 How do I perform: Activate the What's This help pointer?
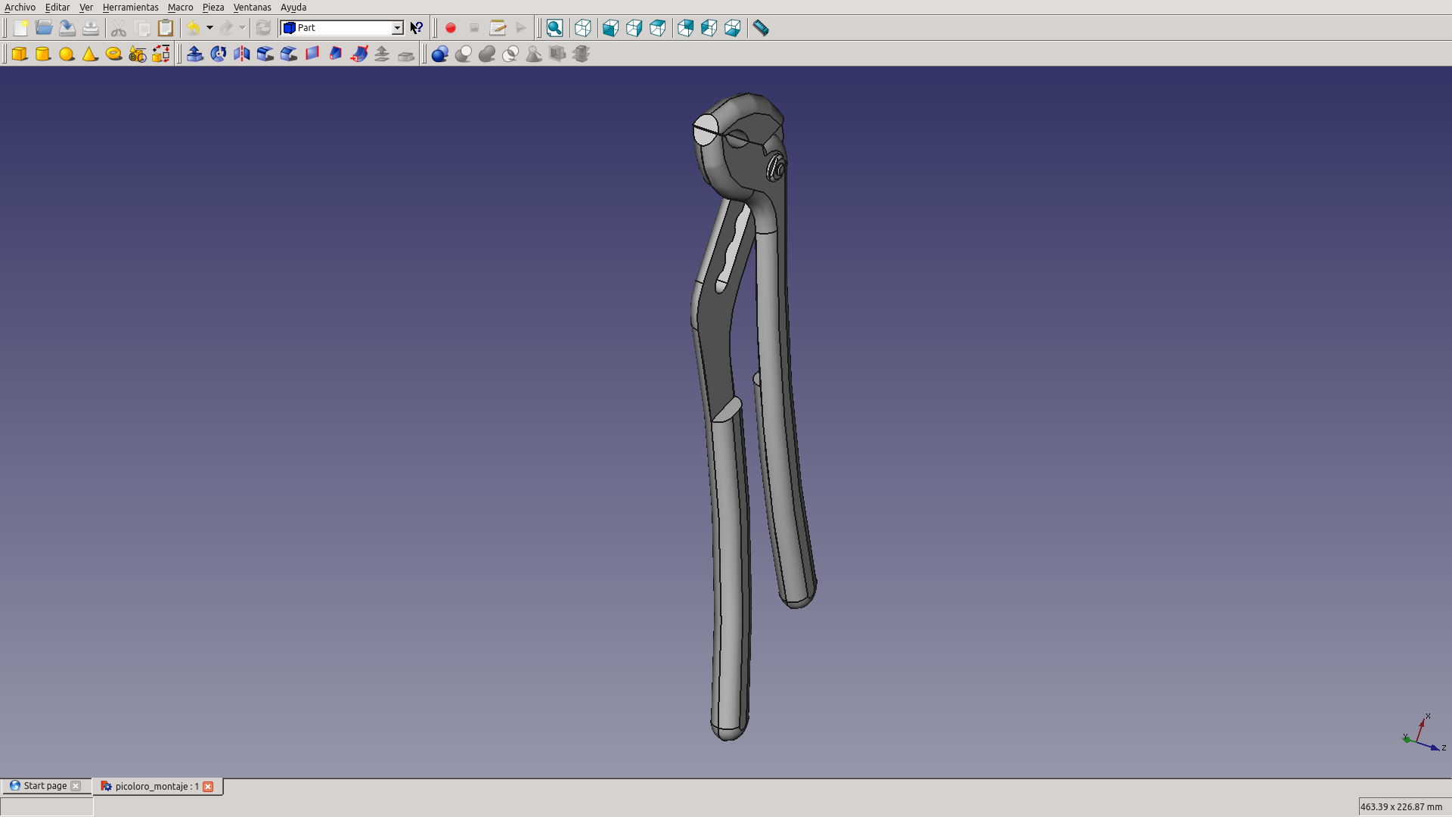pos(417,28)
